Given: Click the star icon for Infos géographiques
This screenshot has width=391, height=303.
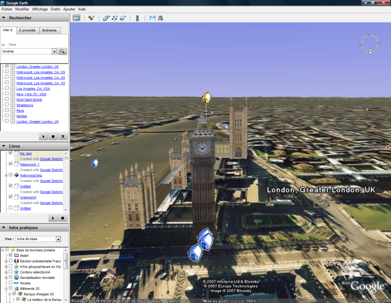Looking at the screenshot, I should pos(16,266).
